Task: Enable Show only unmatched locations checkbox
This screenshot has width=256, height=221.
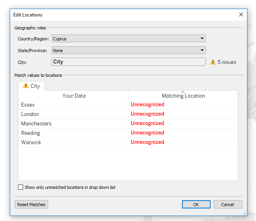Action: tap(21, 187)
